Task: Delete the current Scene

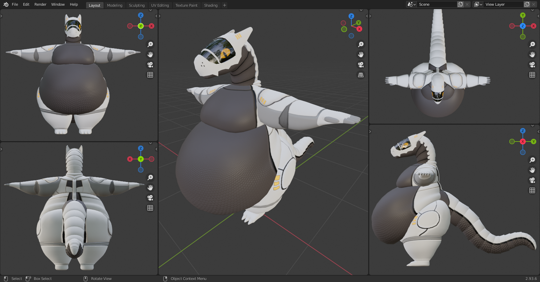Action: point(467,4)
